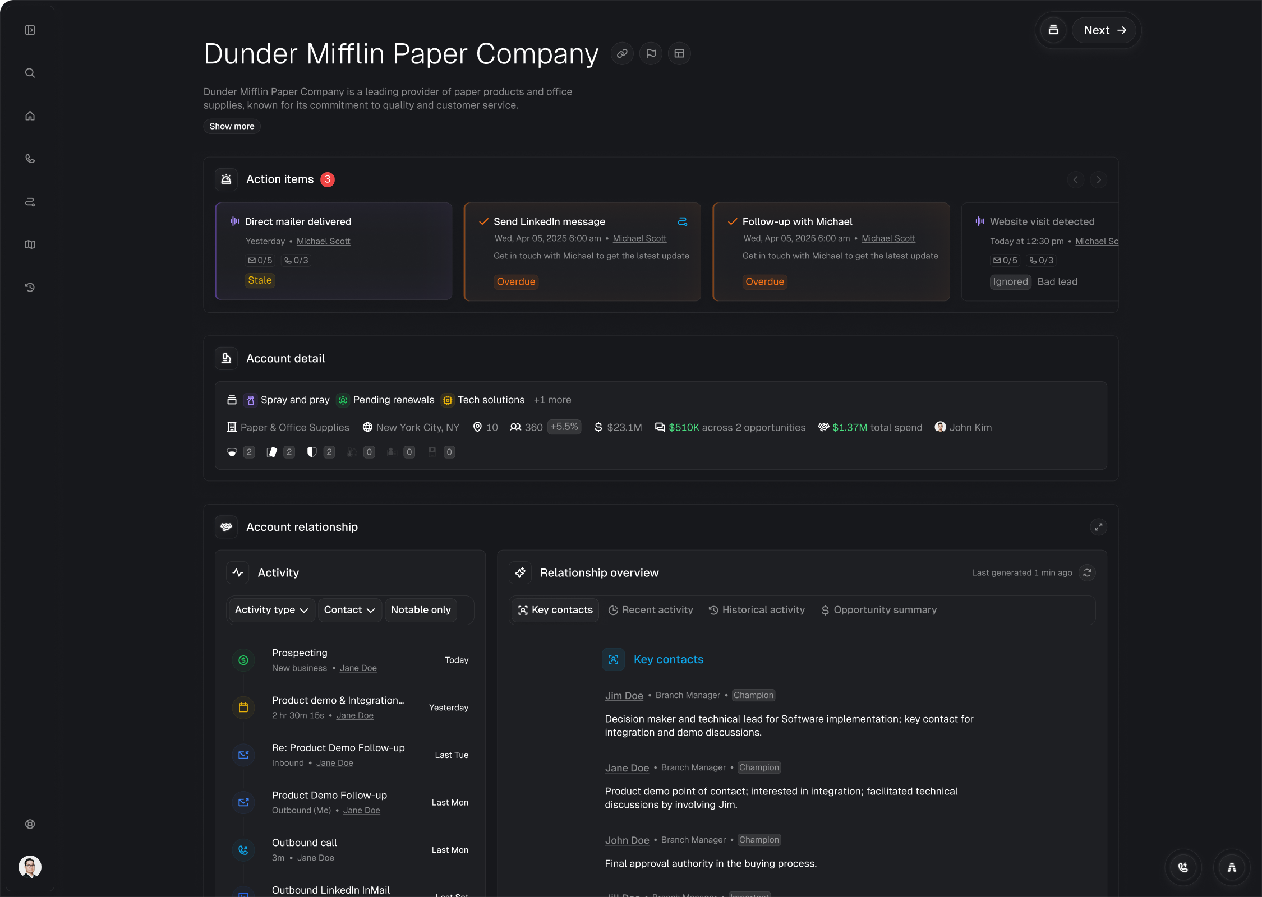Image resolution: width=1262 pixels, height=897 pixels.
Task: Click the +5.5% growth badge
Action: point(564,427)
